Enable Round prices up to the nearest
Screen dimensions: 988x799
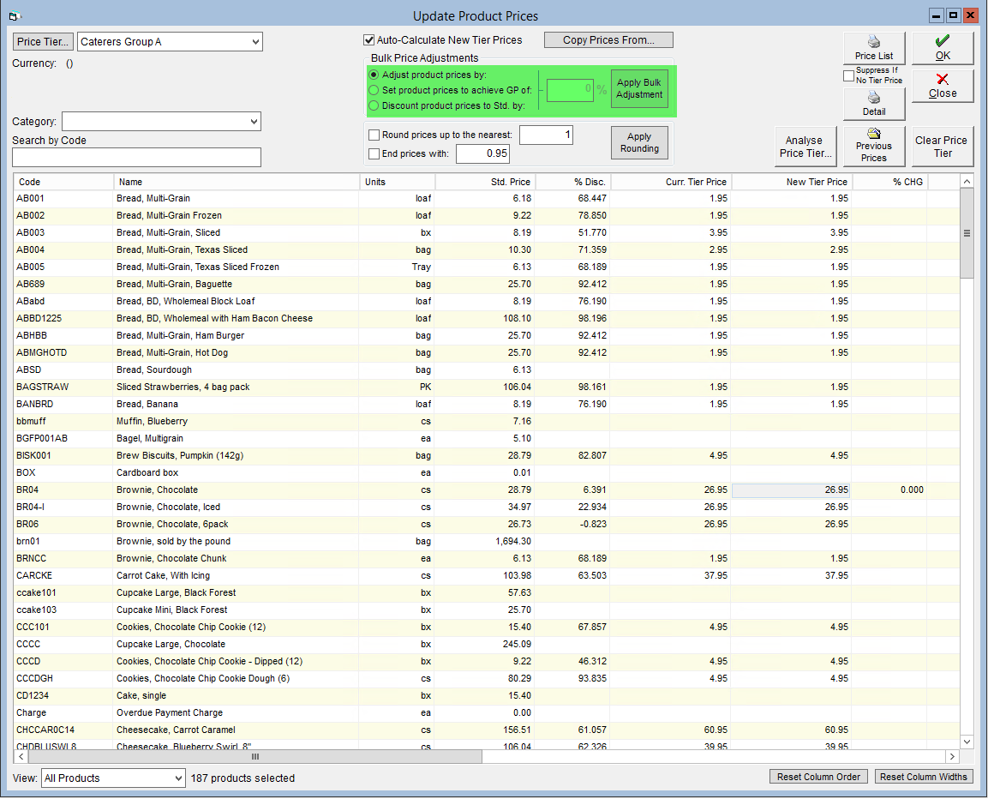tap(374, 135)
